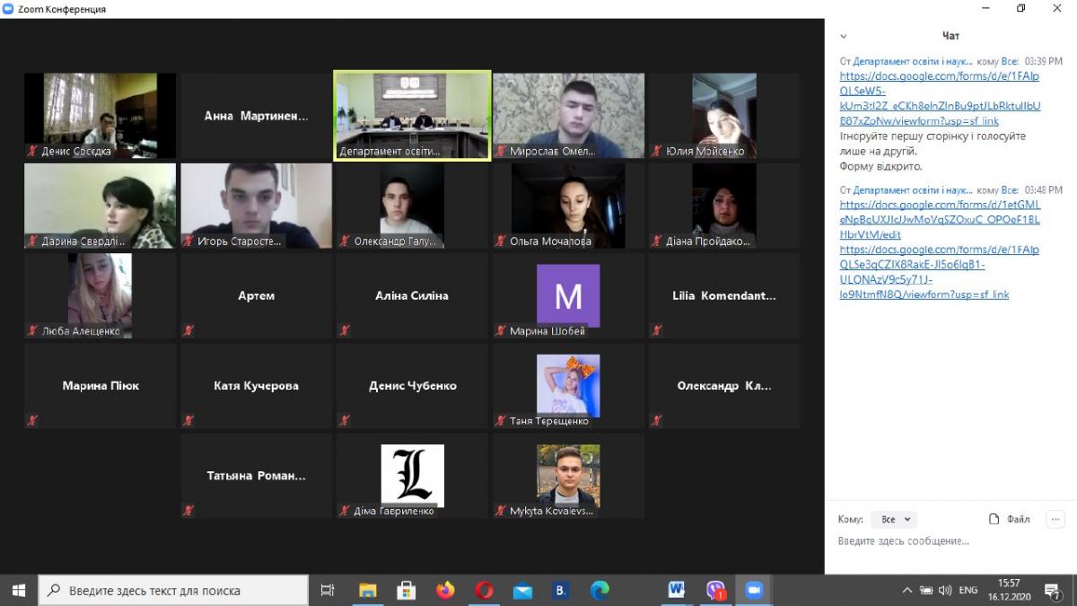This screenshot has width=1077, height=606.
Task: Select Ольга Мочалова's video tile
Action: pyautogui.click(x=568, y=206)
